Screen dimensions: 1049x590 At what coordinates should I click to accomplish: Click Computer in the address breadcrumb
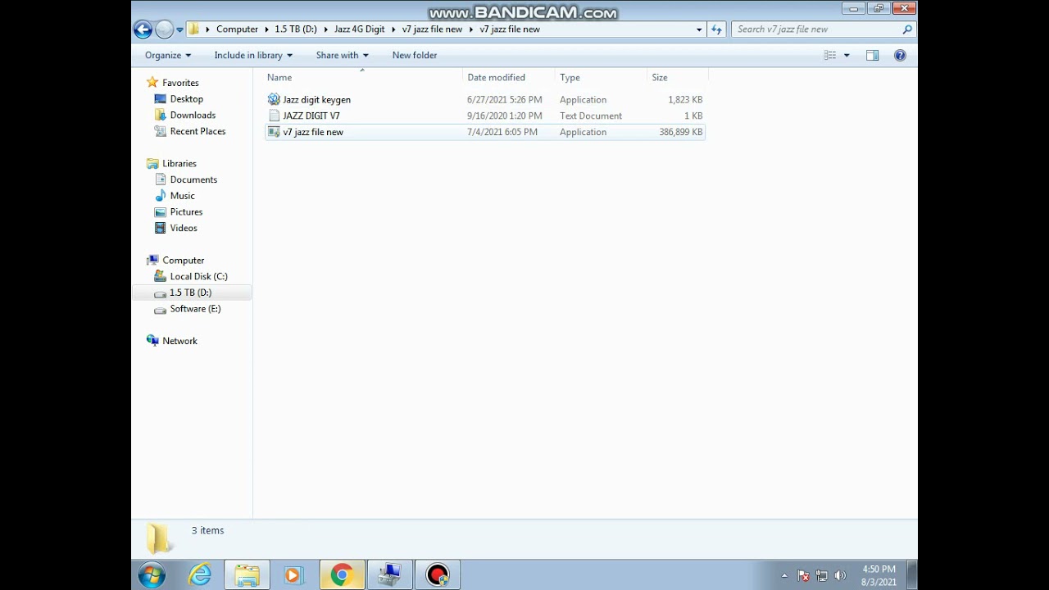click(237, 29)
